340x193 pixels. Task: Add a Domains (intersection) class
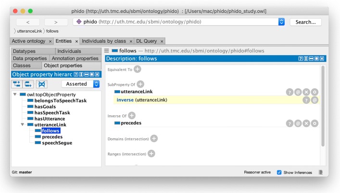pos(154,138)
